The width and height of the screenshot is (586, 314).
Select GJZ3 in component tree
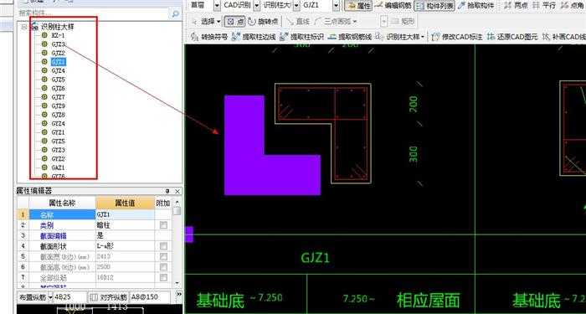pos(59,44)
